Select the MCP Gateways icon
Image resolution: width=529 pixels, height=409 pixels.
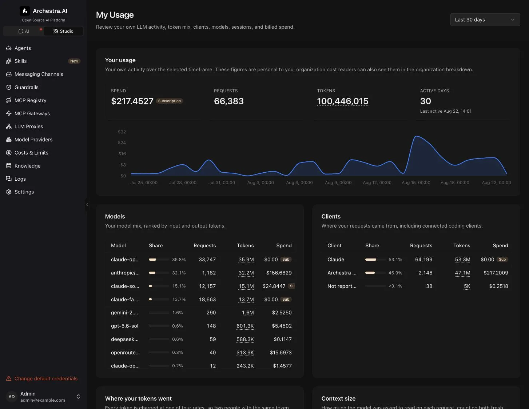pyautogui.click(x=9, y=113)
